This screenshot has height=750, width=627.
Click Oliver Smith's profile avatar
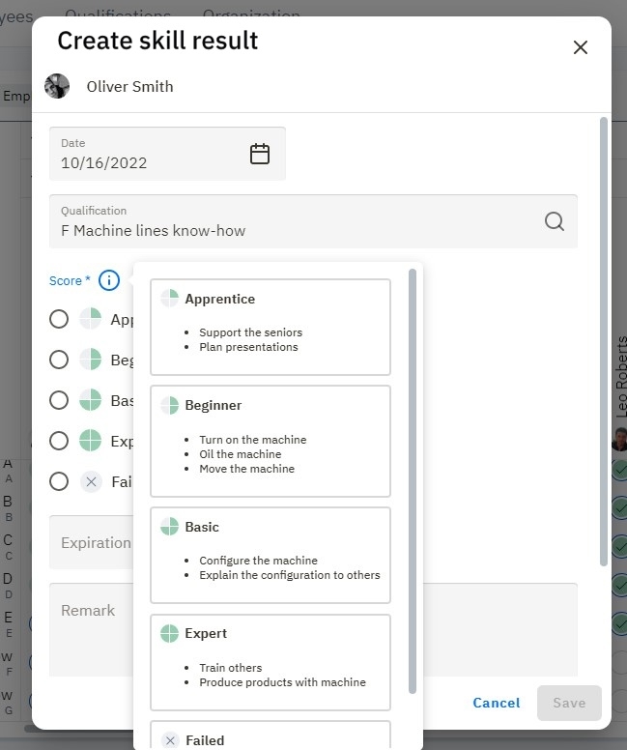point(57,86)
